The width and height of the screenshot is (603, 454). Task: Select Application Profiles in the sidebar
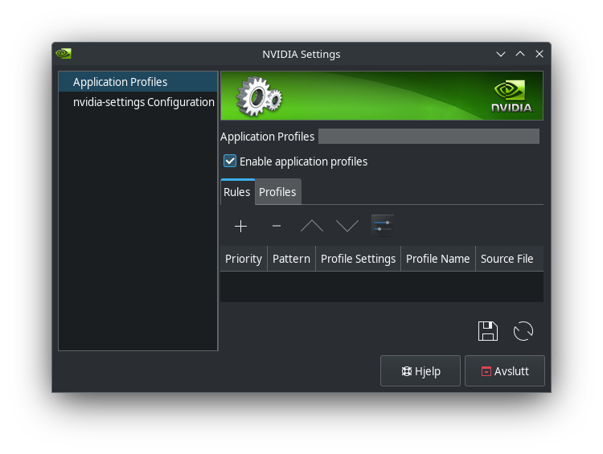pyautogui.click(x=121, y=82)
